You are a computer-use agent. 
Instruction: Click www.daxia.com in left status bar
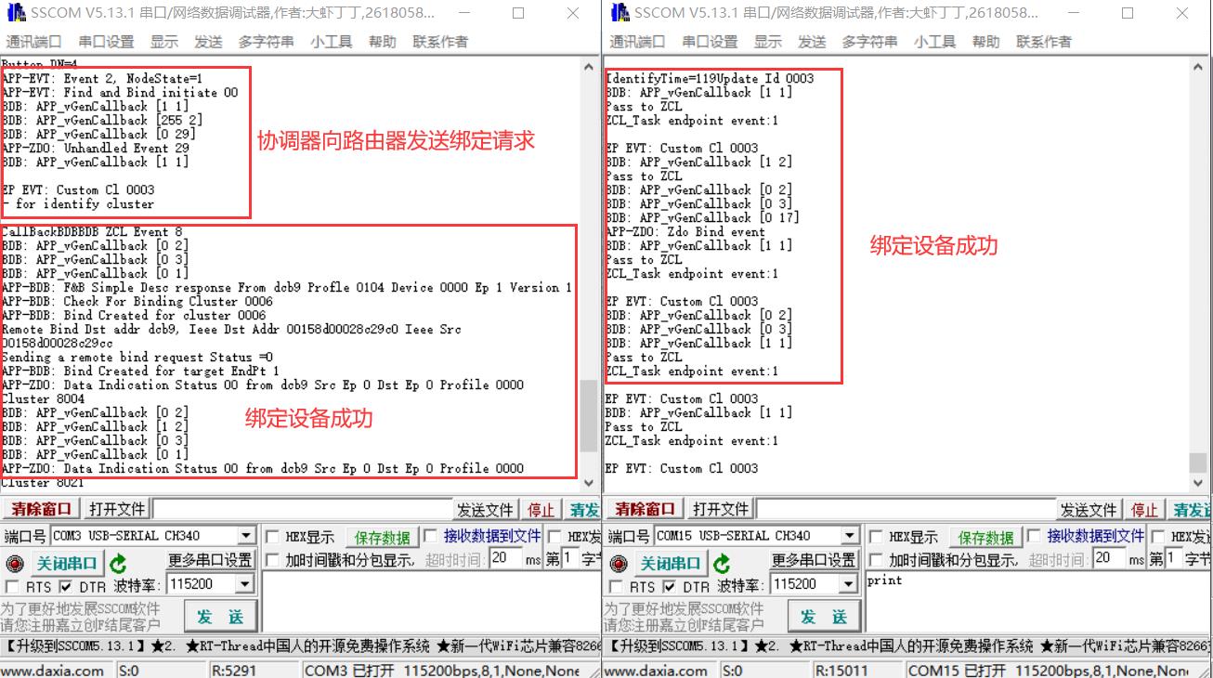click(53, 671)
